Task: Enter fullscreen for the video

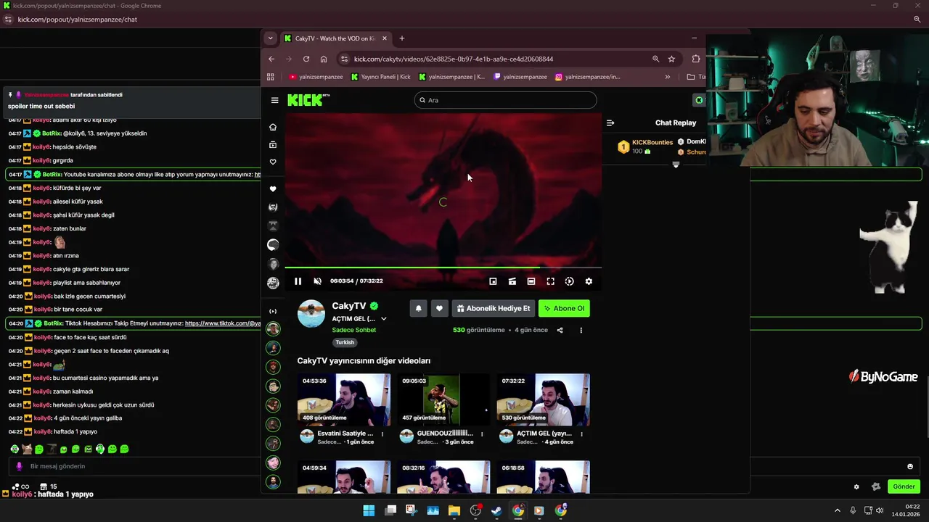Action: tap(550, 281)
